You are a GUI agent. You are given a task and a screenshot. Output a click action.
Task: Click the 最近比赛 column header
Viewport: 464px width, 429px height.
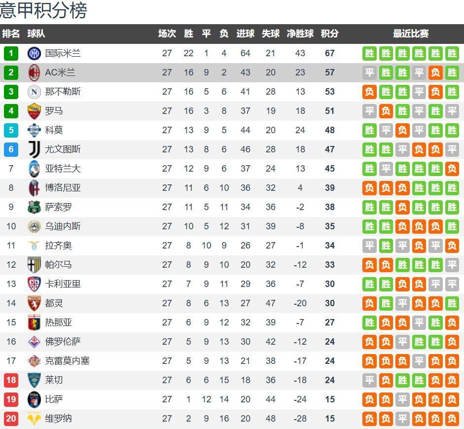[x=410, y=34]
